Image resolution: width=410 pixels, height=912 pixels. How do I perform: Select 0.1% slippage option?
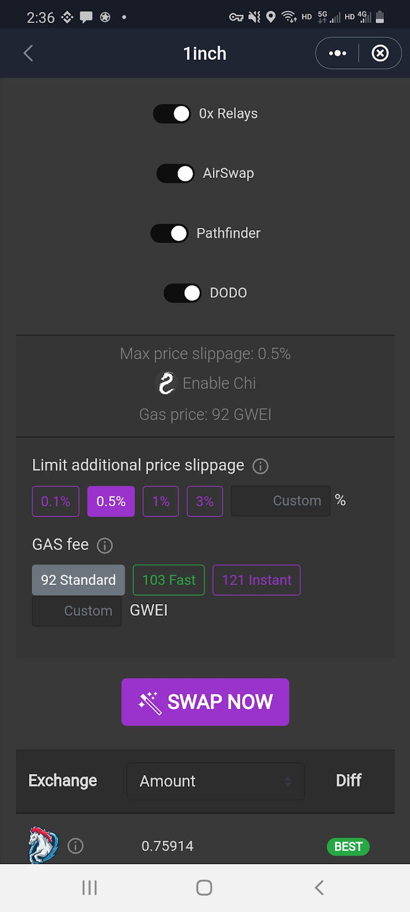point(55,501)
